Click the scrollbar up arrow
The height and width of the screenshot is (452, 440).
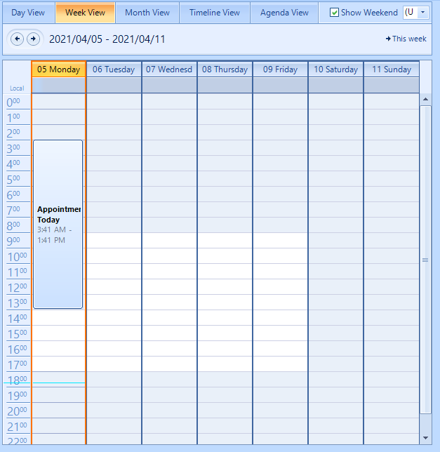pyautogui.click(x=425, y=100)
